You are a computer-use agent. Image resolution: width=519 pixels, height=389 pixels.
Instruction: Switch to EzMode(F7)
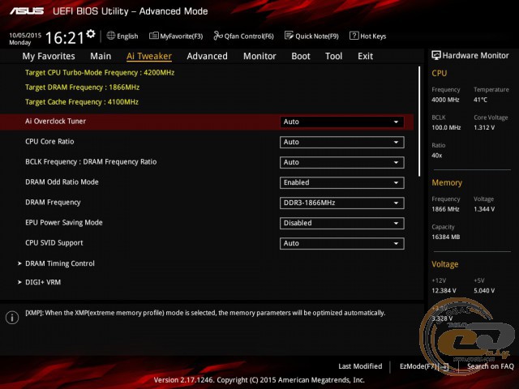click(x=424, y=366)
